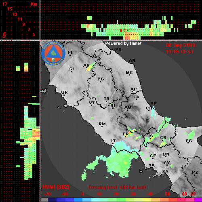The height and width of the screenshot is (202, 202).
Task: Click the -20 value on the dBZ scale
Action: click(47, 194)
